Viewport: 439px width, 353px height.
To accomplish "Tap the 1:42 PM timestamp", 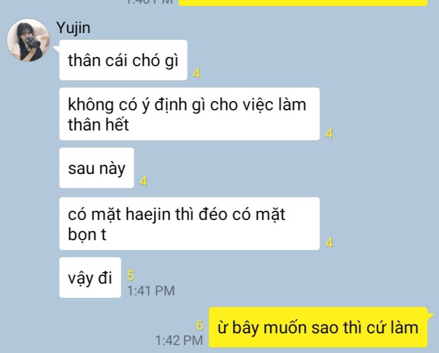I will [x=179, y=341].
